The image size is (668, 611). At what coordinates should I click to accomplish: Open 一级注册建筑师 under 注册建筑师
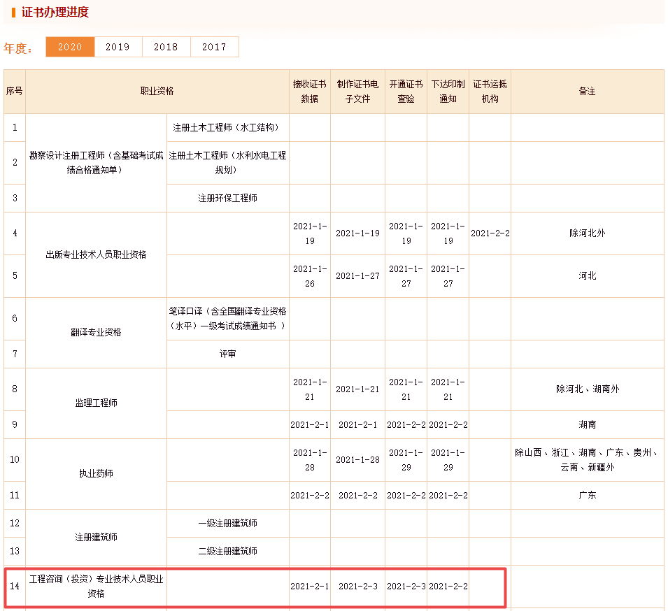[x=227, y=522]
